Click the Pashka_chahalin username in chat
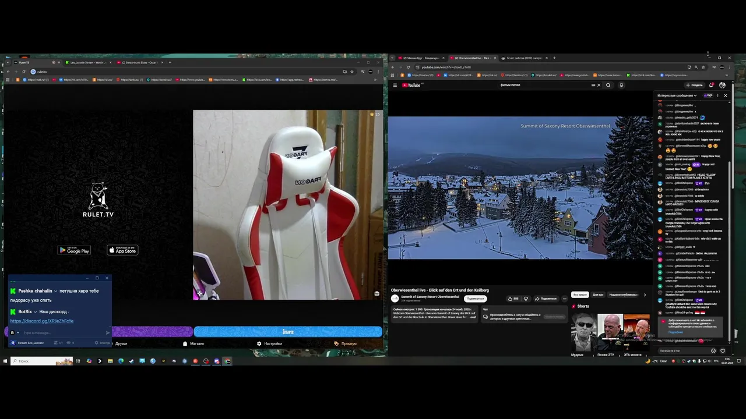 point(35,291)
